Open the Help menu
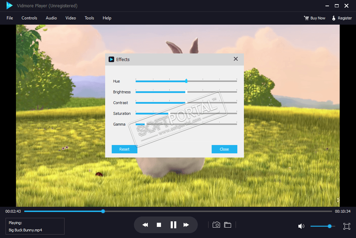This screenshot has width=356, height=238. 107,18
